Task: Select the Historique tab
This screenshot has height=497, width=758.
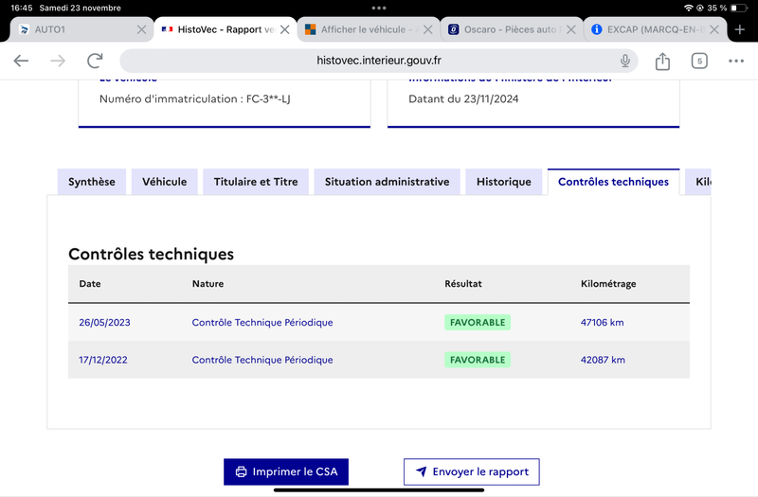Action: [504, 182]
